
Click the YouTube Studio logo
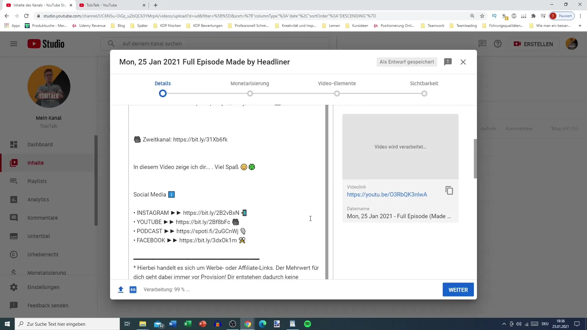click(x=46, y=44)
